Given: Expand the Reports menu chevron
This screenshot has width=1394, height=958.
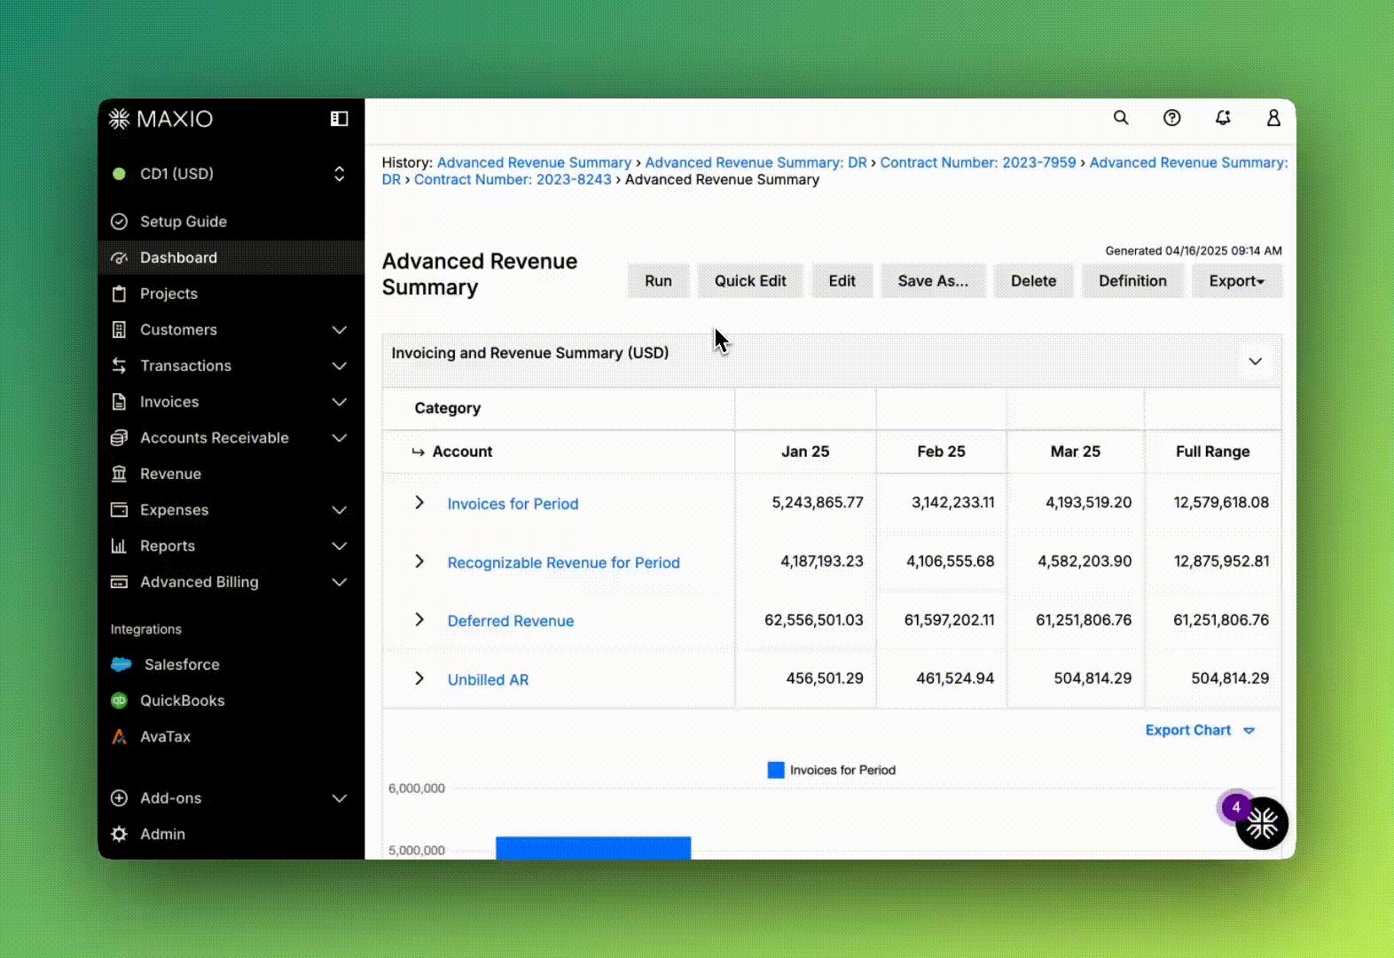Looking at the screenshot, I should pos(339,546).
